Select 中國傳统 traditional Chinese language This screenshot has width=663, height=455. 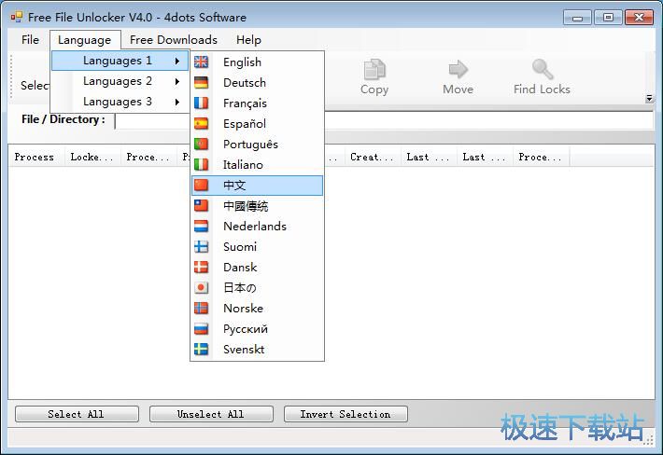[257, 206]
